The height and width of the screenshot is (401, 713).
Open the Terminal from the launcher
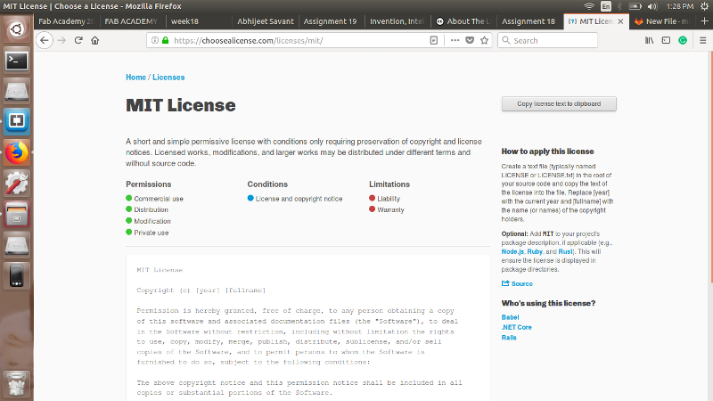pos(16,61)
